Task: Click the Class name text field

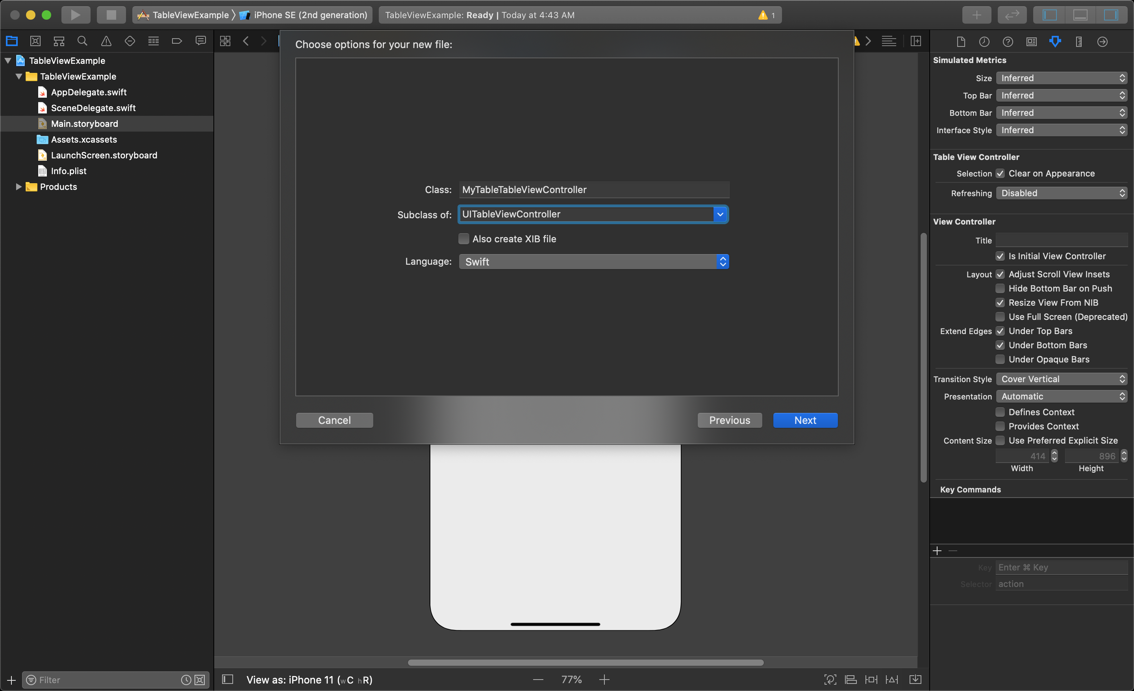Action: pyautogui.click(x=594, y=189)
